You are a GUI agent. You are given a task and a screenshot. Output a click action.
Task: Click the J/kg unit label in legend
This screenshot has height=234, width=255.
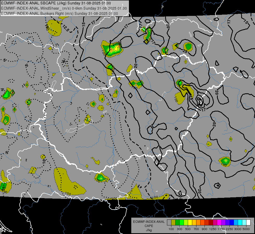[149, 230]
